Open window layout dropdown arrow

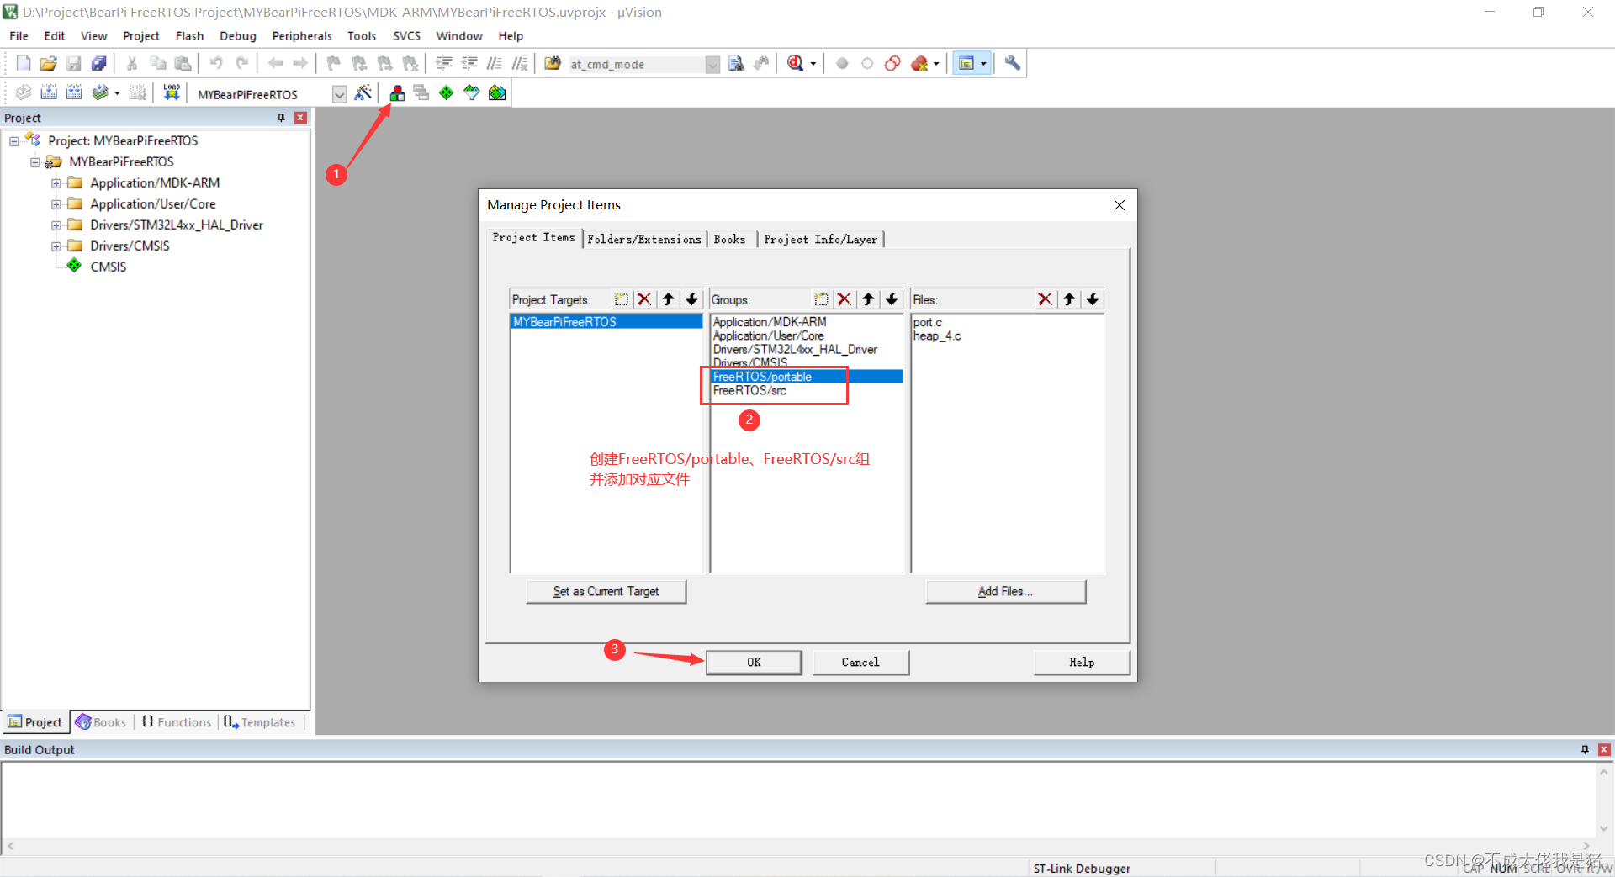coord(983,64)
